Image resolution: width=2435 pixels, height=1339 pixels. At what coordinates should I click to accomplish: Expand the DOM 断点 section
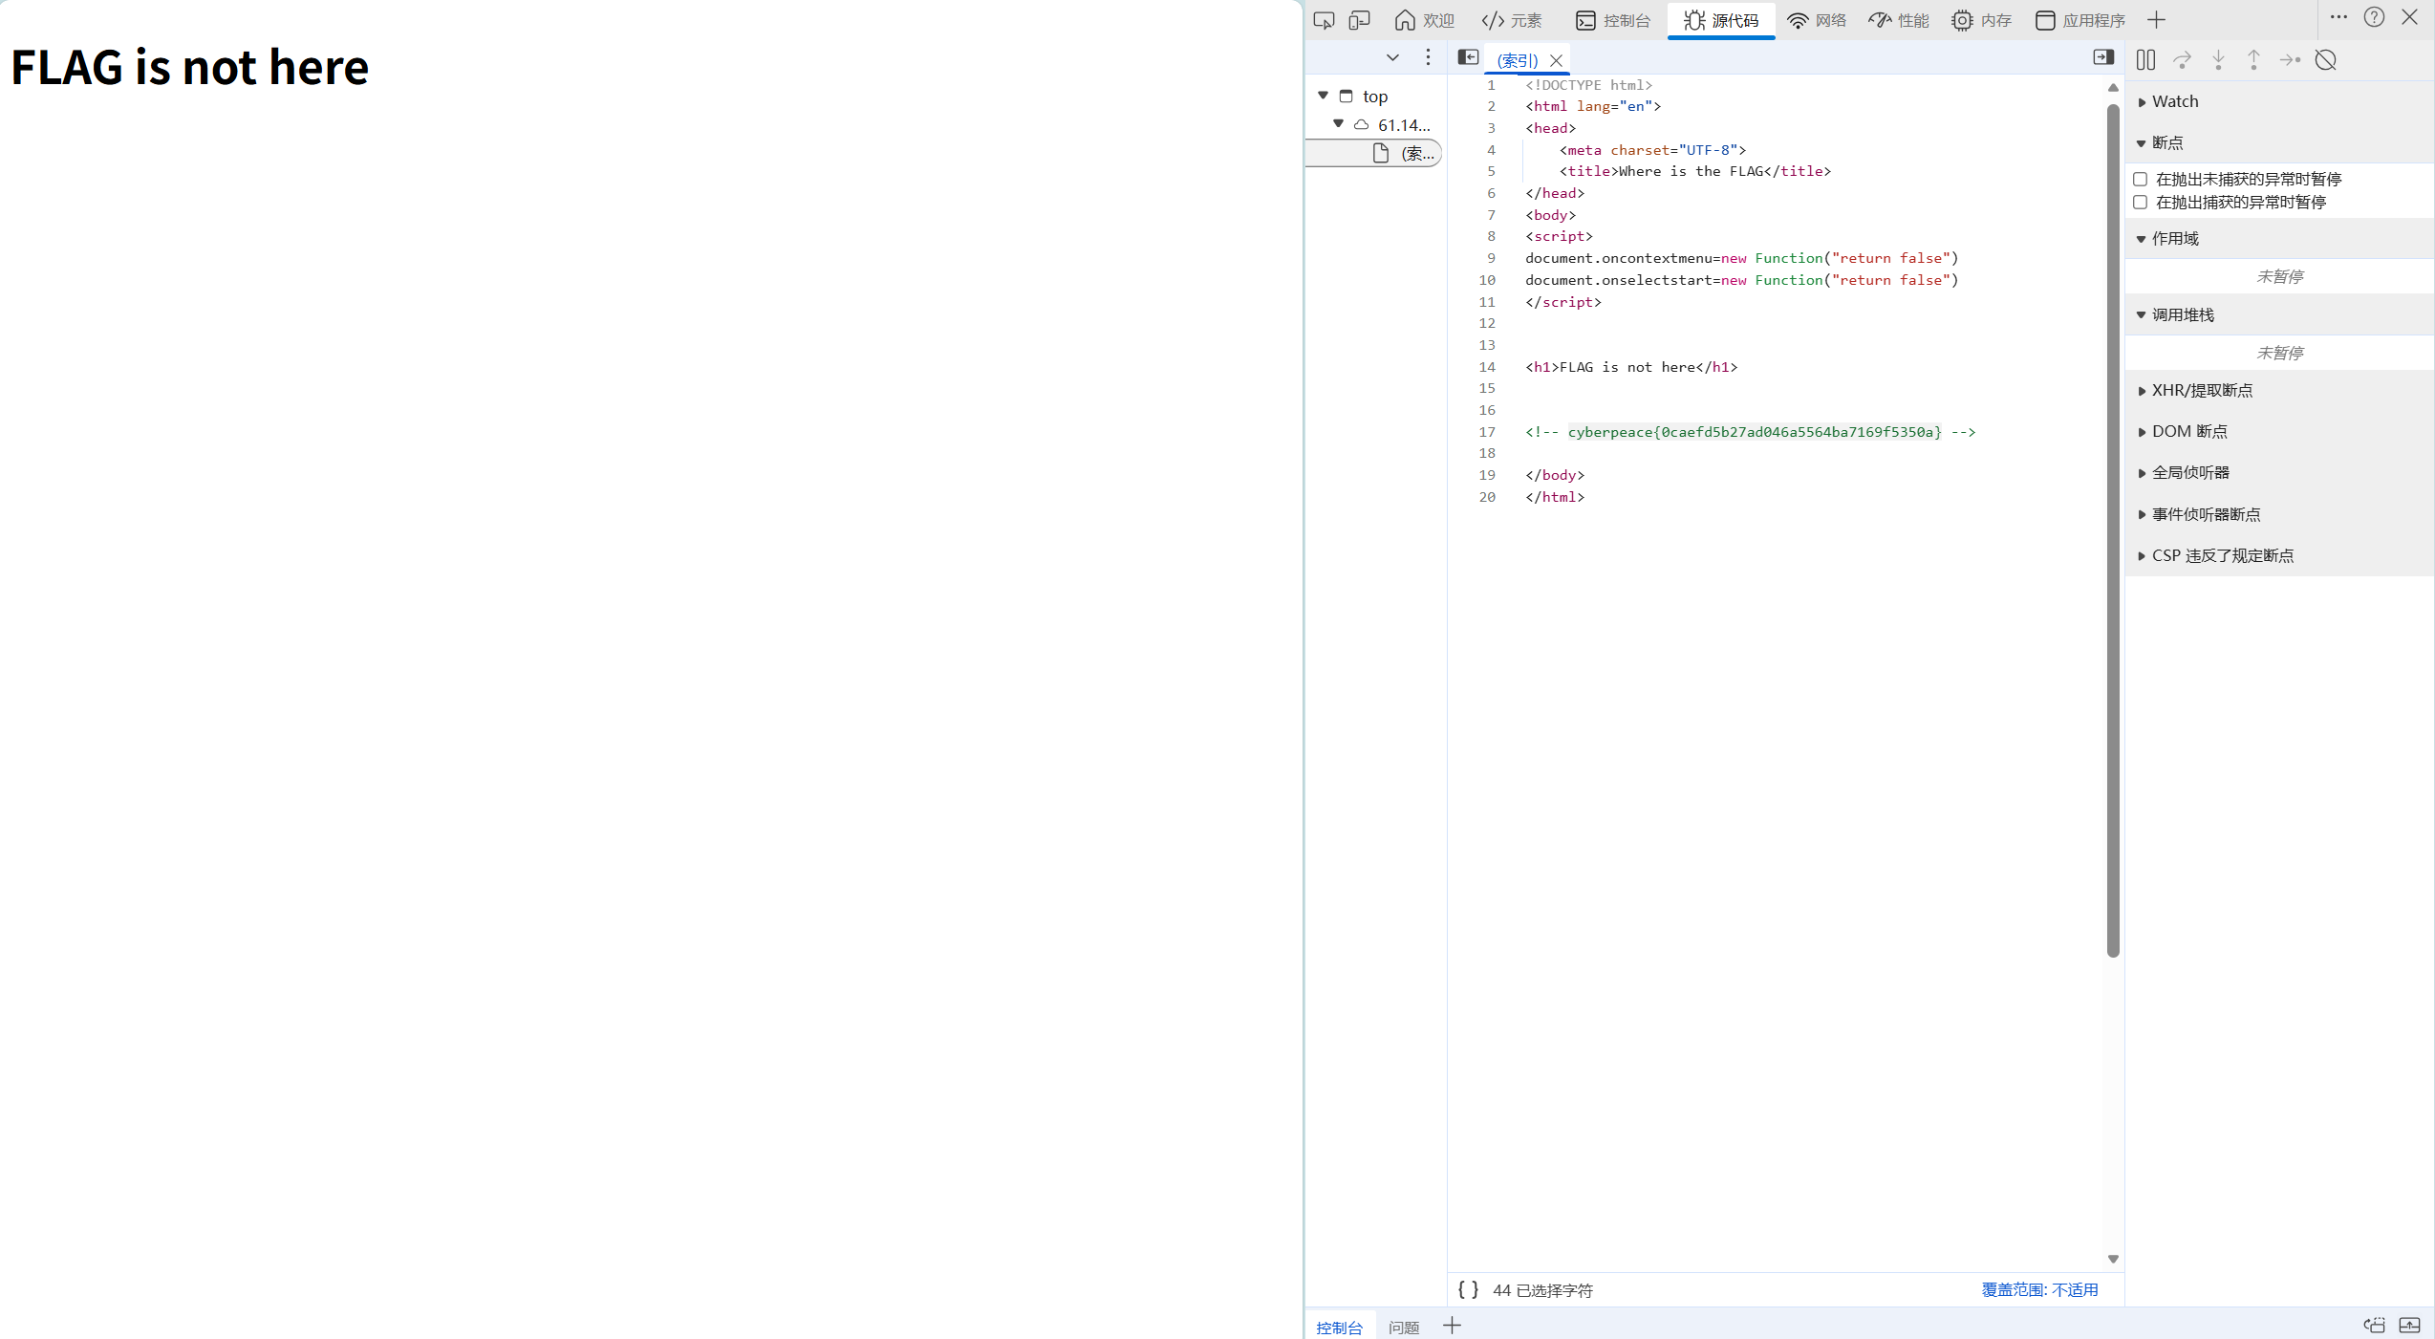[2188, 431]
